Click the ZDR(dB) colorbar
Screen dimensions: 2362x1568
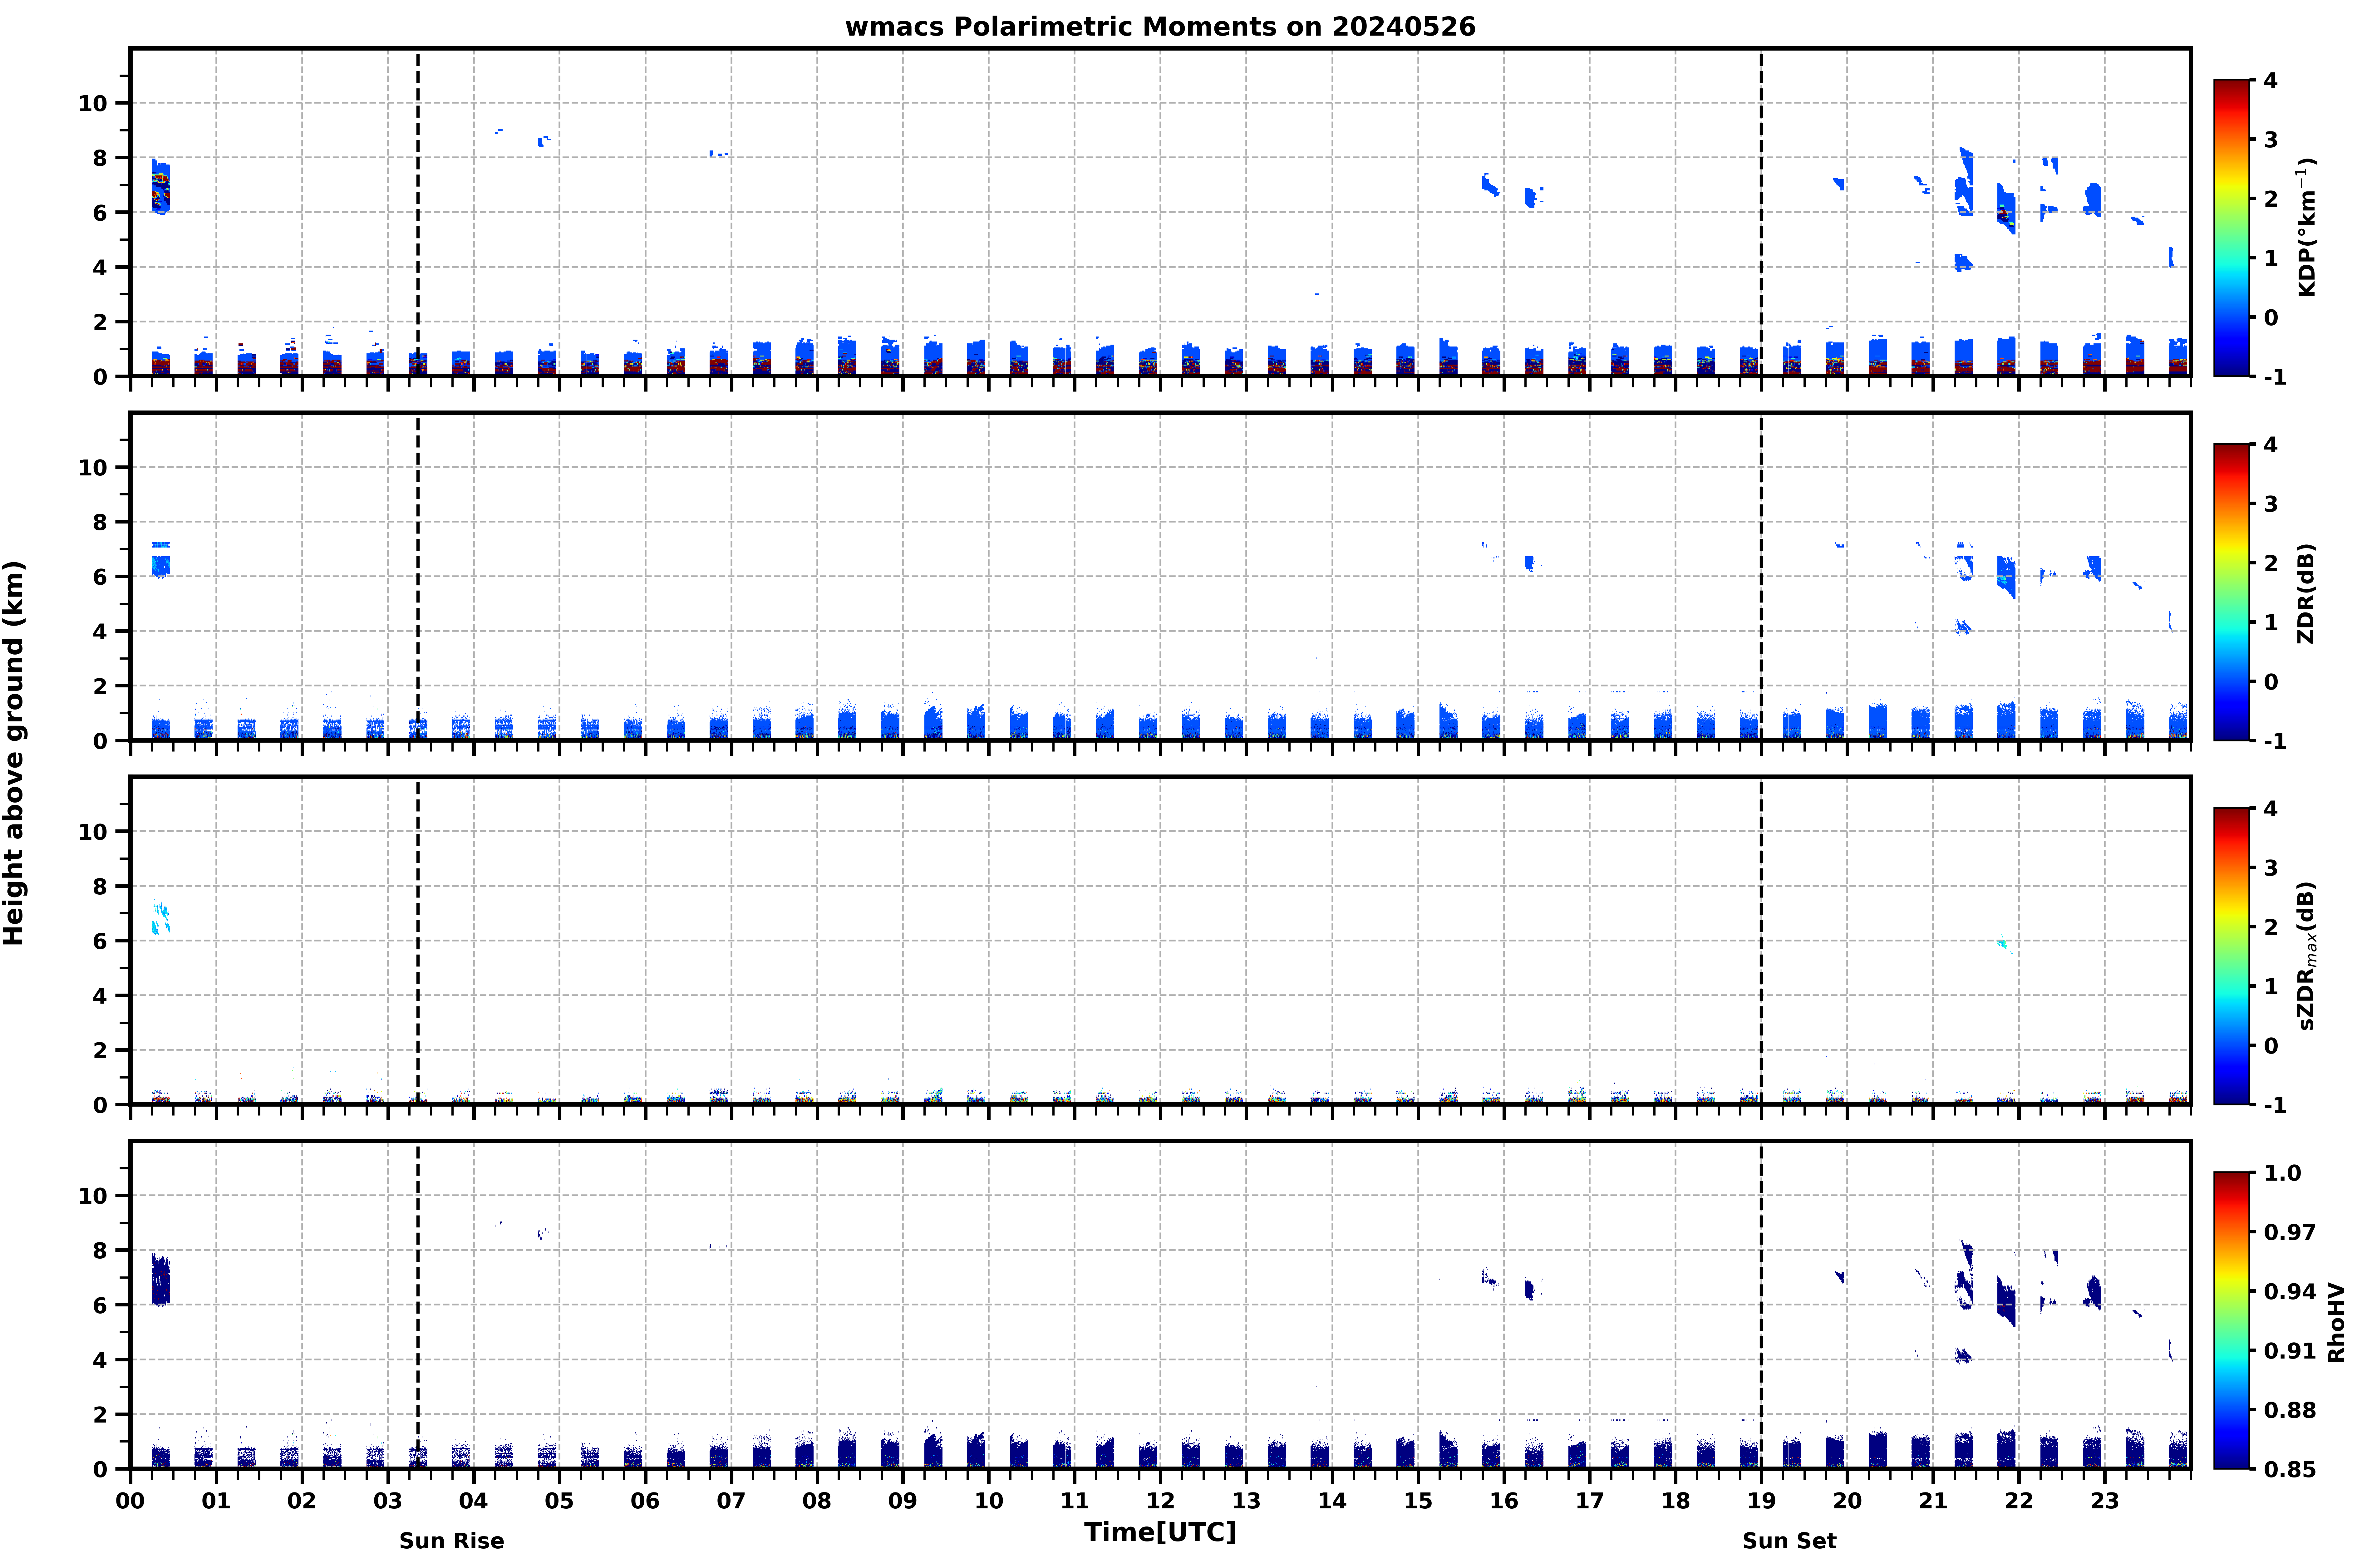[x=2231, y=592]
